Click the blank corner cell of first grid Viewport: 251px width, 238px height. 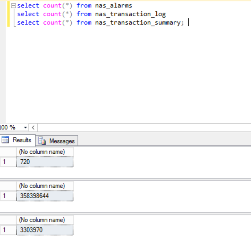[8, 152]
